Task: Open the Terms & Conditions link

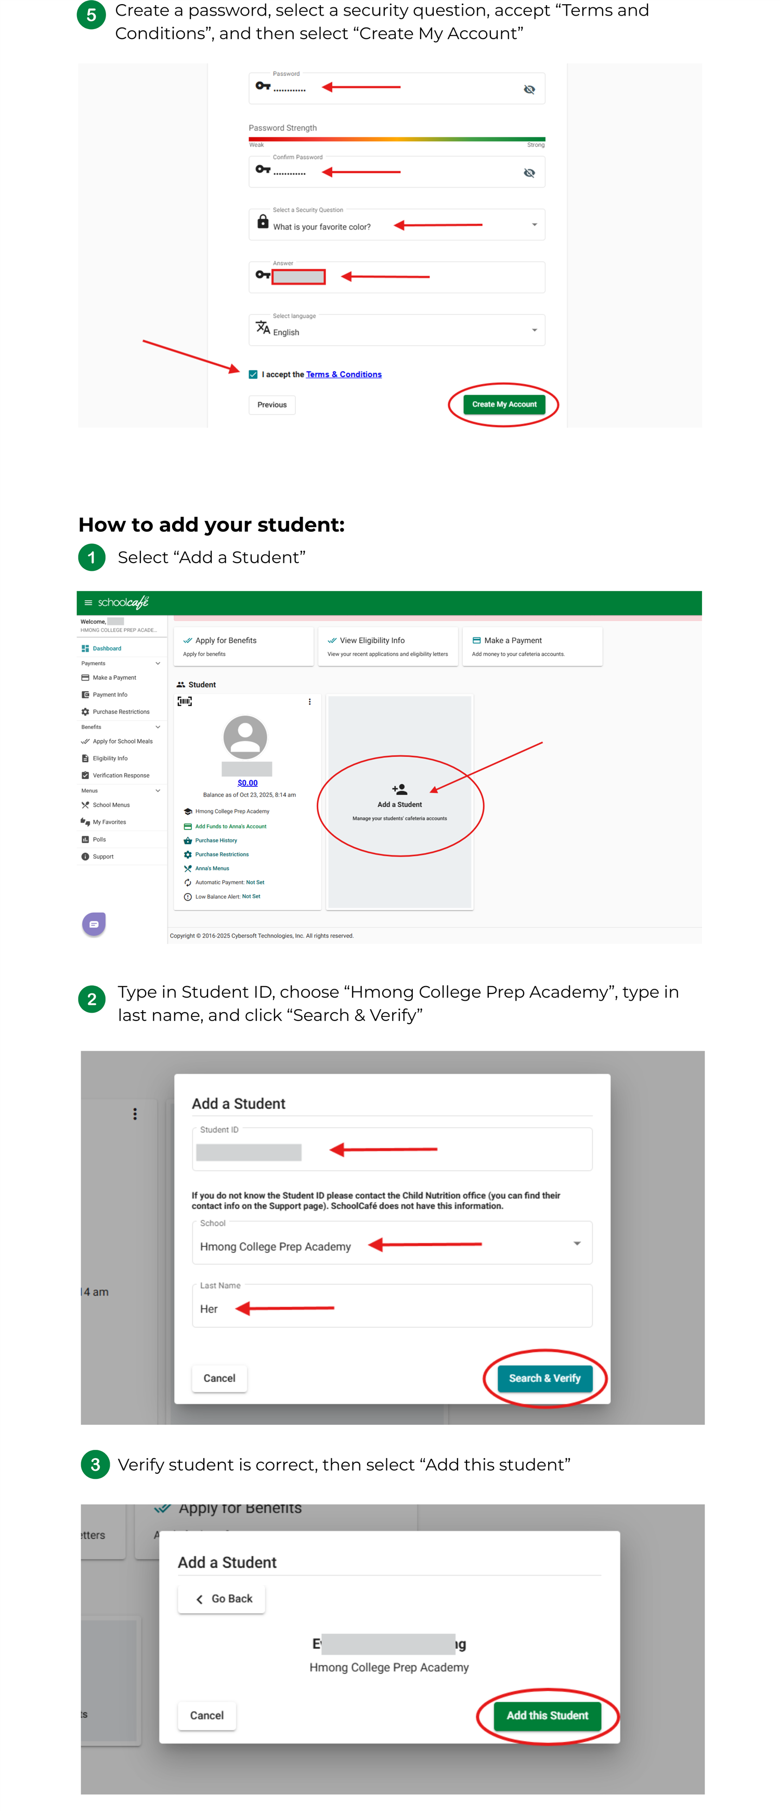Action: click(344, 375)
